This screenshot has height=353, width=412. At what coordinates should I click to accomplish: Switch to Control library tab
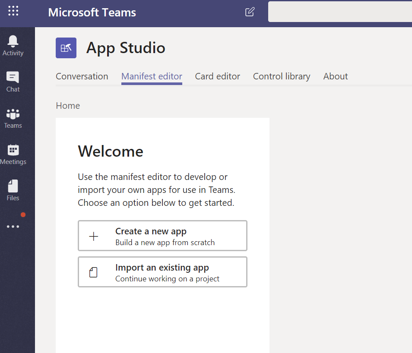282,76
